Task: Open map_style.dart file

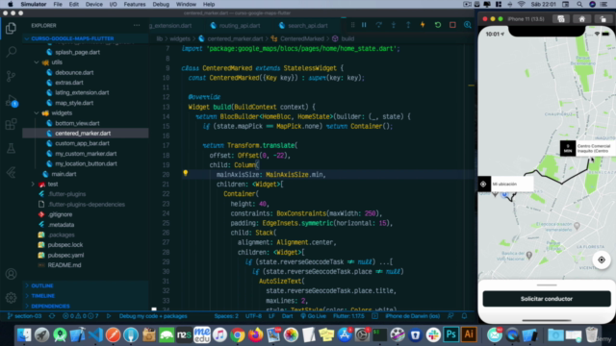Action: pyautogui.click(x=74, y=103)
